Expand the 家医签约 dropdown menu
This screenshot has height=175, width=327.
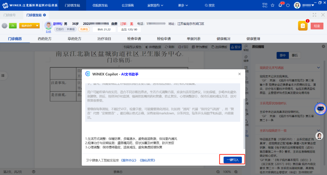[155, 5]
